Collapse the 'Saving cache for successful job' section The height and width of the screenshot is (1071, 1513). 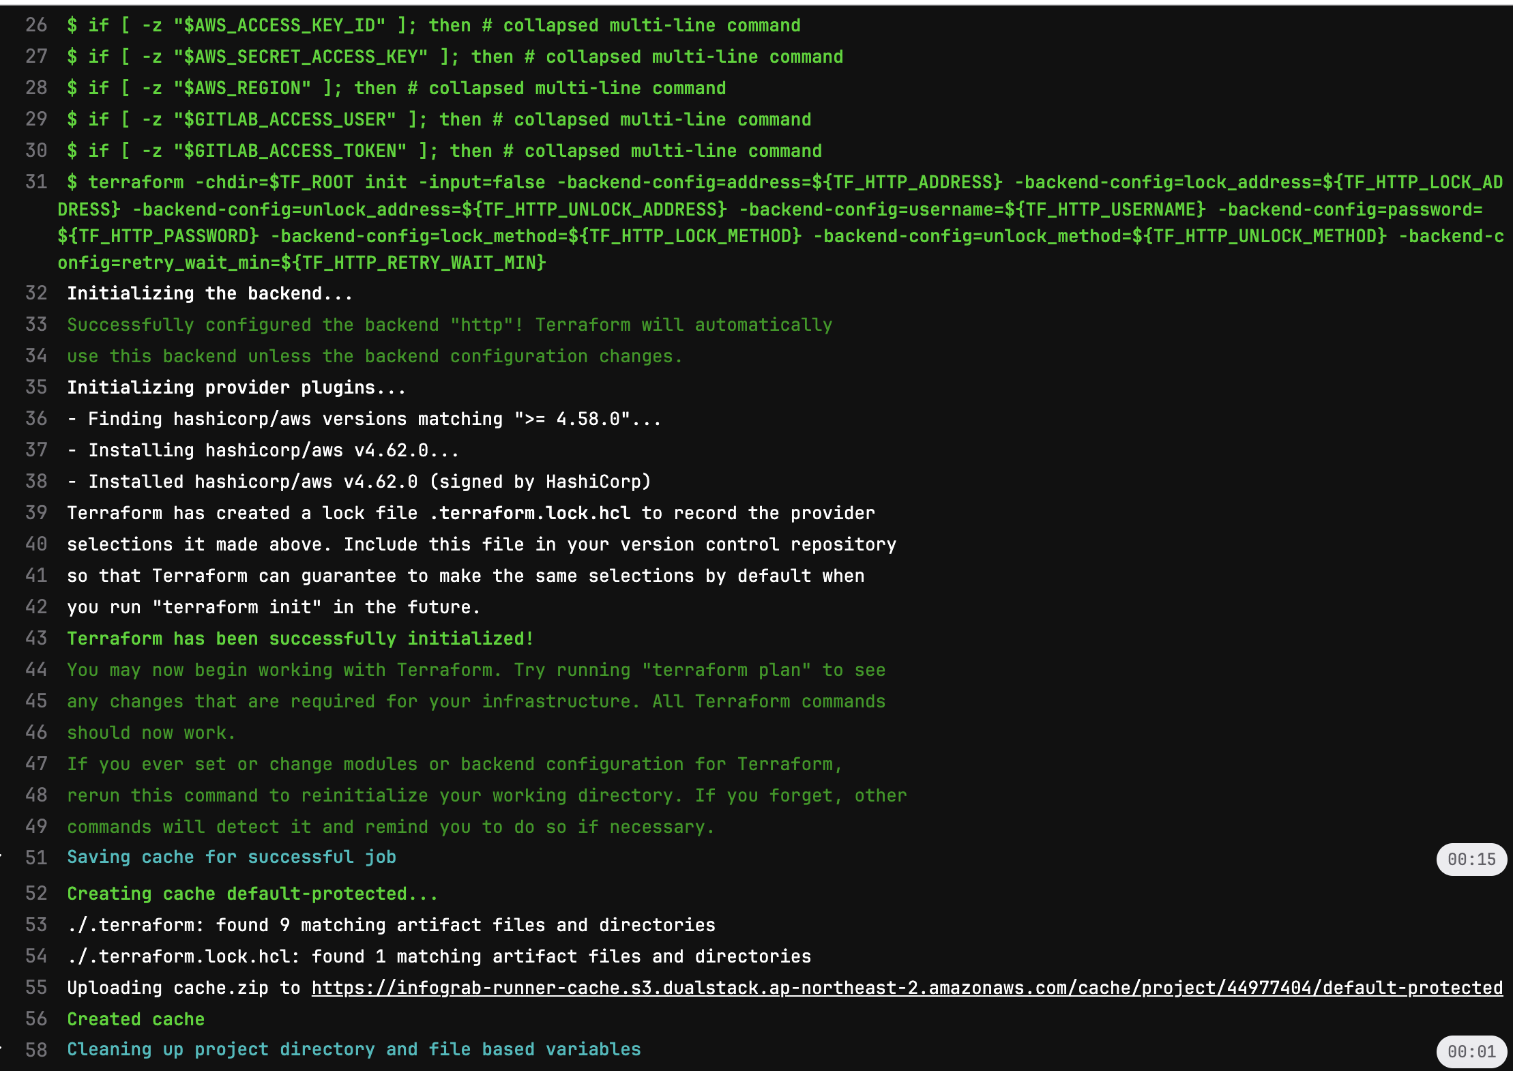click(231, 857)
